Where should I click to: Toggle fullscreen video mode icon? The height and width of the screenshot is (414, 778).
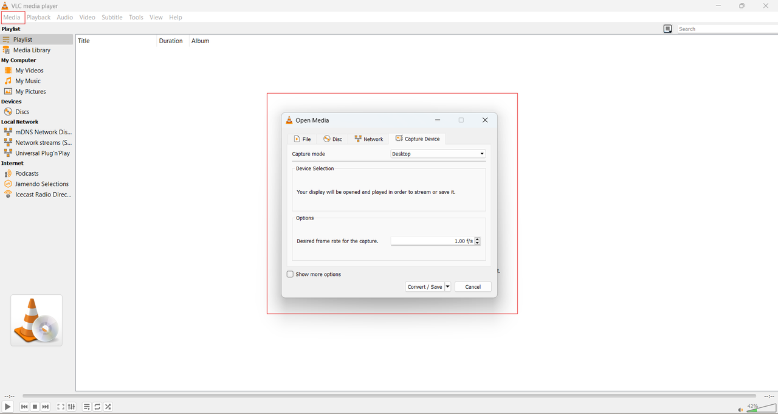click(61, 407)
